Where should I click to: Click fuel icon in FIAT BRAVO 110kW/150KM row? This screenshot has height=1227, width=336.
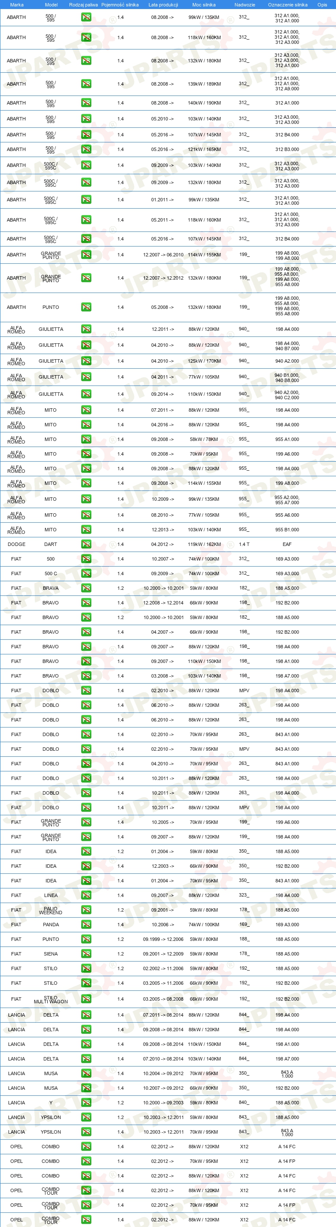click(x=86, y=661)
